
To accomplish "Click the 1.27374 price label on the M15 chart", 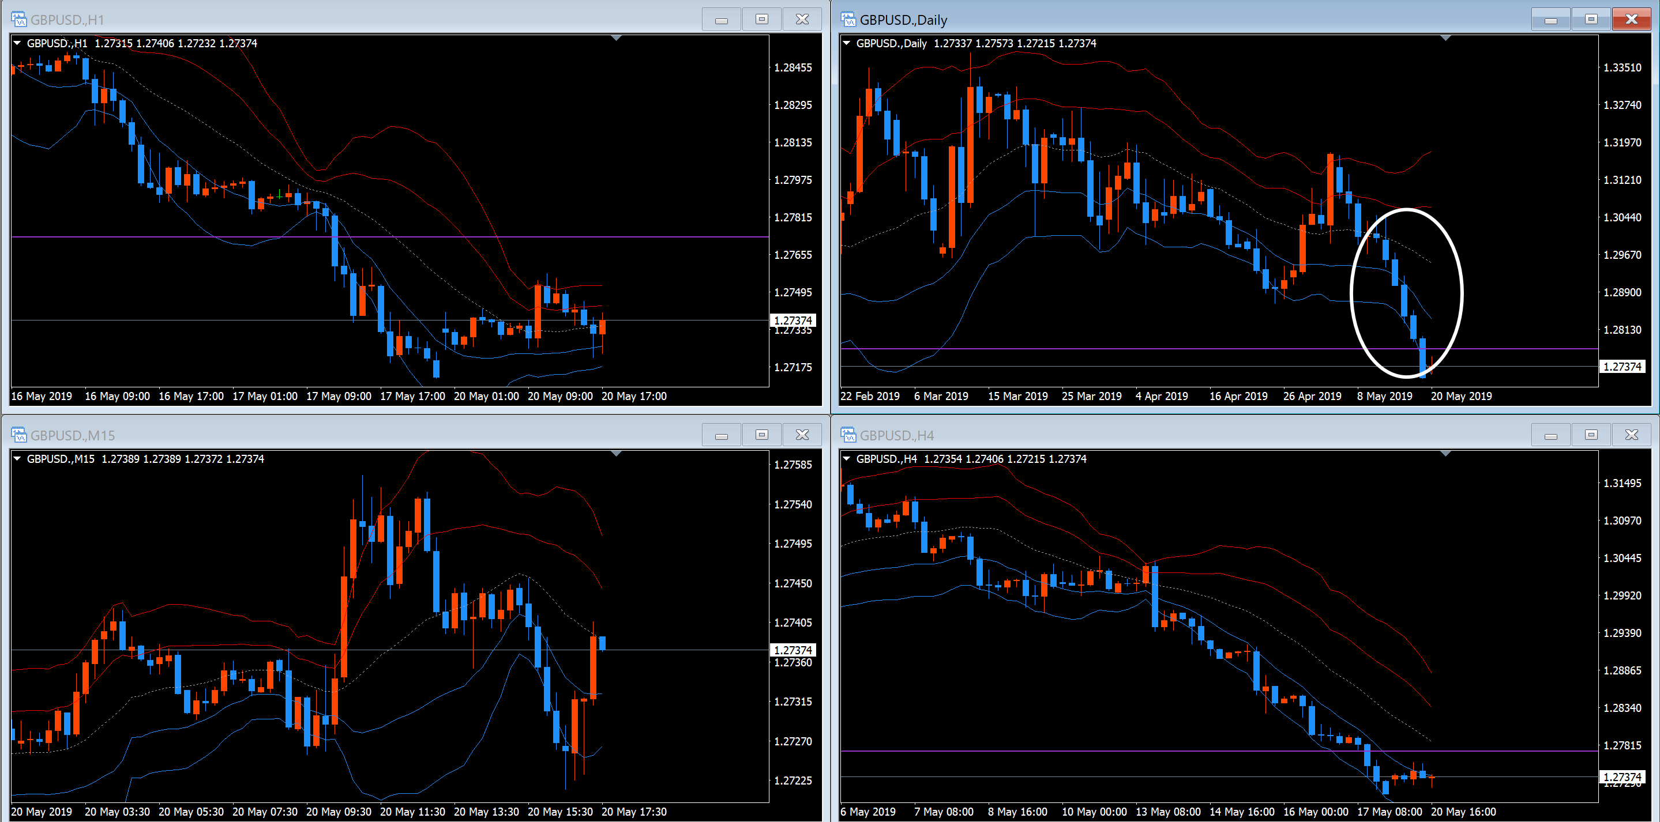I will [x=793, y=650].
